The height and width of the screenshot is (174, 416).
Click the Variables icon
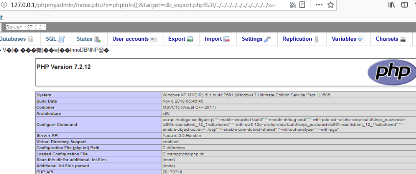point(361,39)
